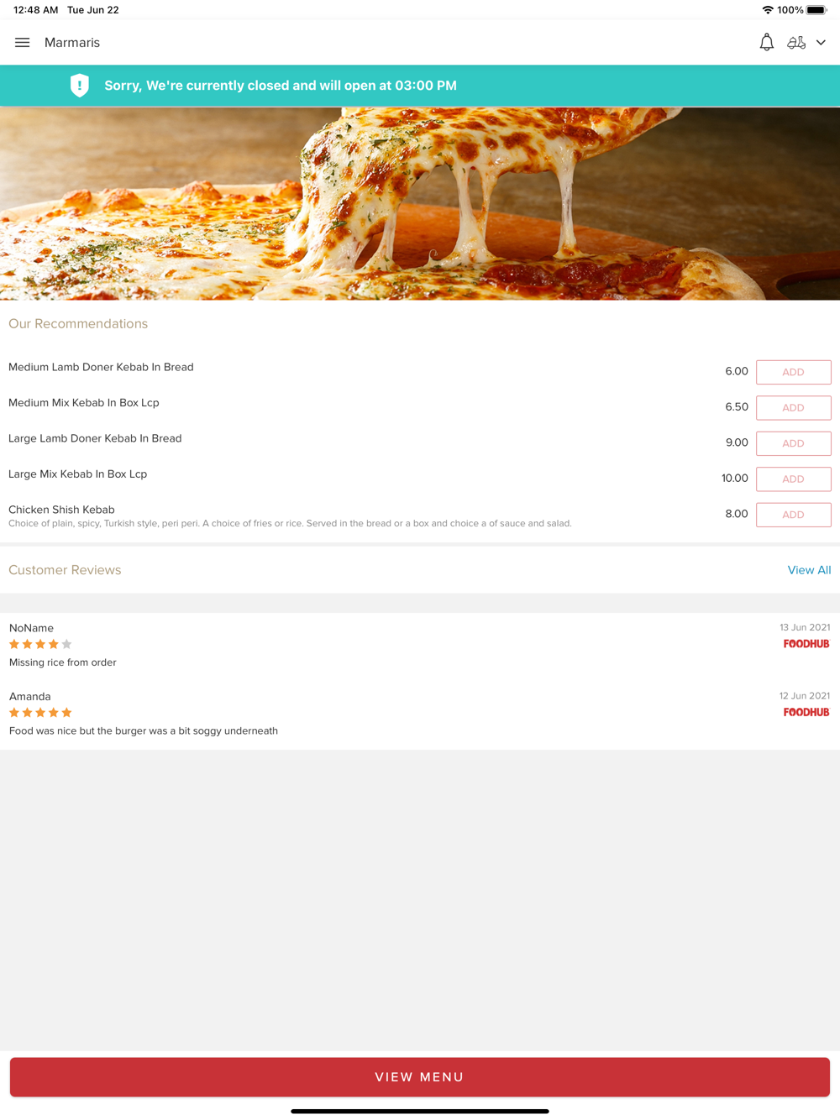Image resolution: width=840 pixels, height=1120 pixels.
Task: Tap Foodhub logo on NoName's review
Action: (x=806, y=644)
